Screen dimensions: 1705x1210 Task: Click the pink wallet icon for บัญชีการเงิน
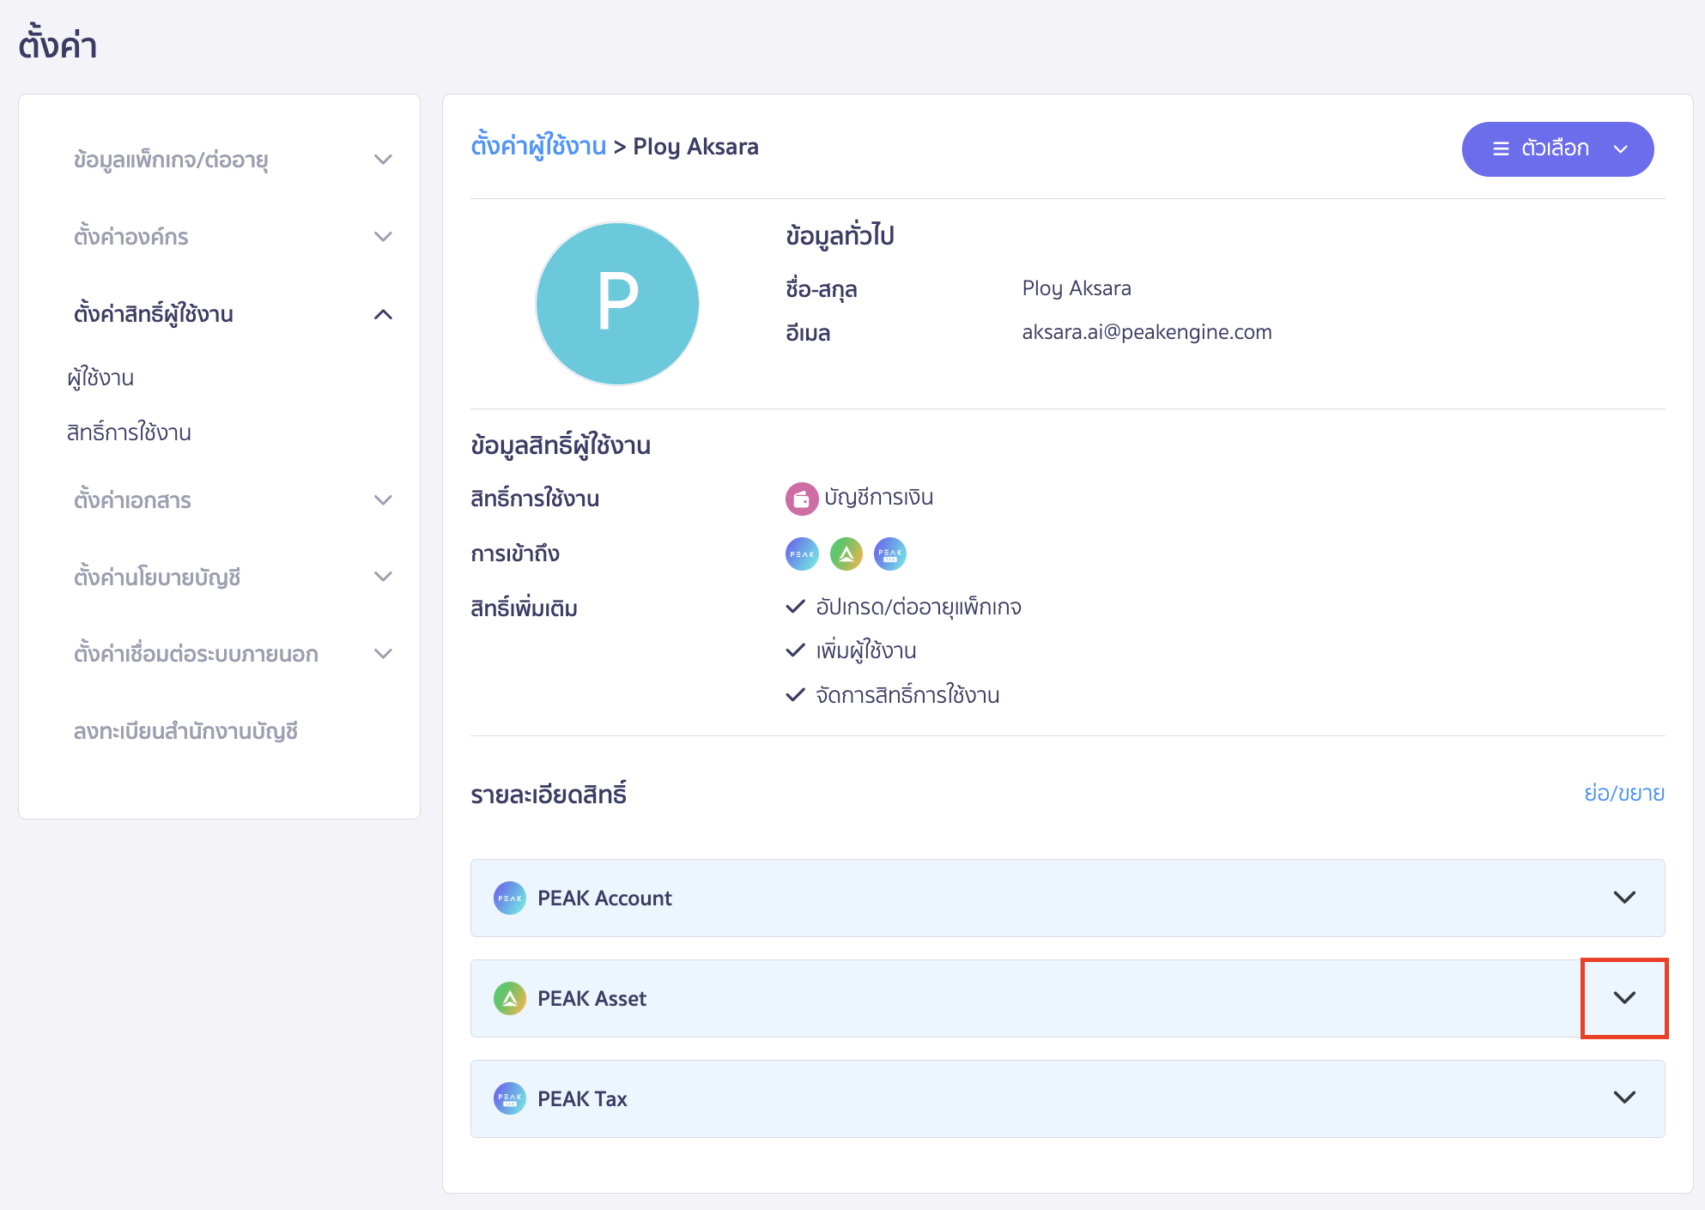click(x=800, y=498)
